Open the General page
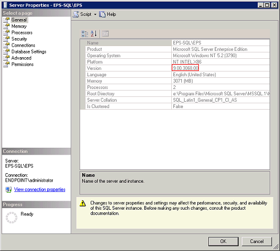280x251 pixels. click(x=19, y=20)
